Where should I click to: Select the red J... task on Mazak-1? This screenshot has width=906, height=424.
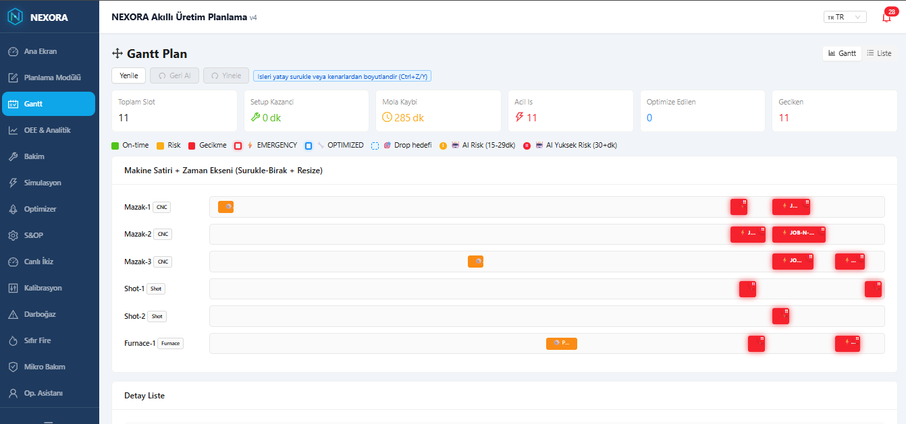pyautogui.click(x=791, y=206)
